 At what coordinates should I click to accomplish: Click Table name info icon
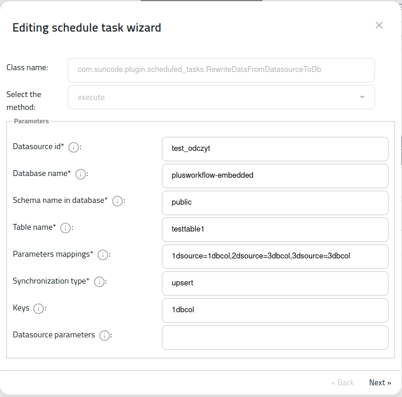[x=65, y=228]
